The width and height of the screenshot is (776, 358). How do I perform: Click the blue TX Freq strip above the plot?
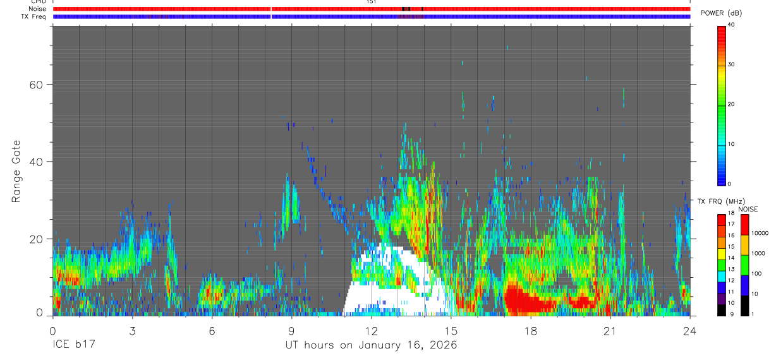[x=372, y=16]
